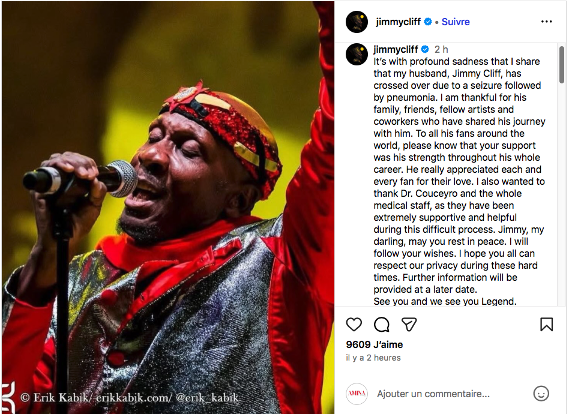Image resolution: width=569 pixels, height=414 pixels.
Task: Click the caption scrollbar thumb
Action: 562,65
